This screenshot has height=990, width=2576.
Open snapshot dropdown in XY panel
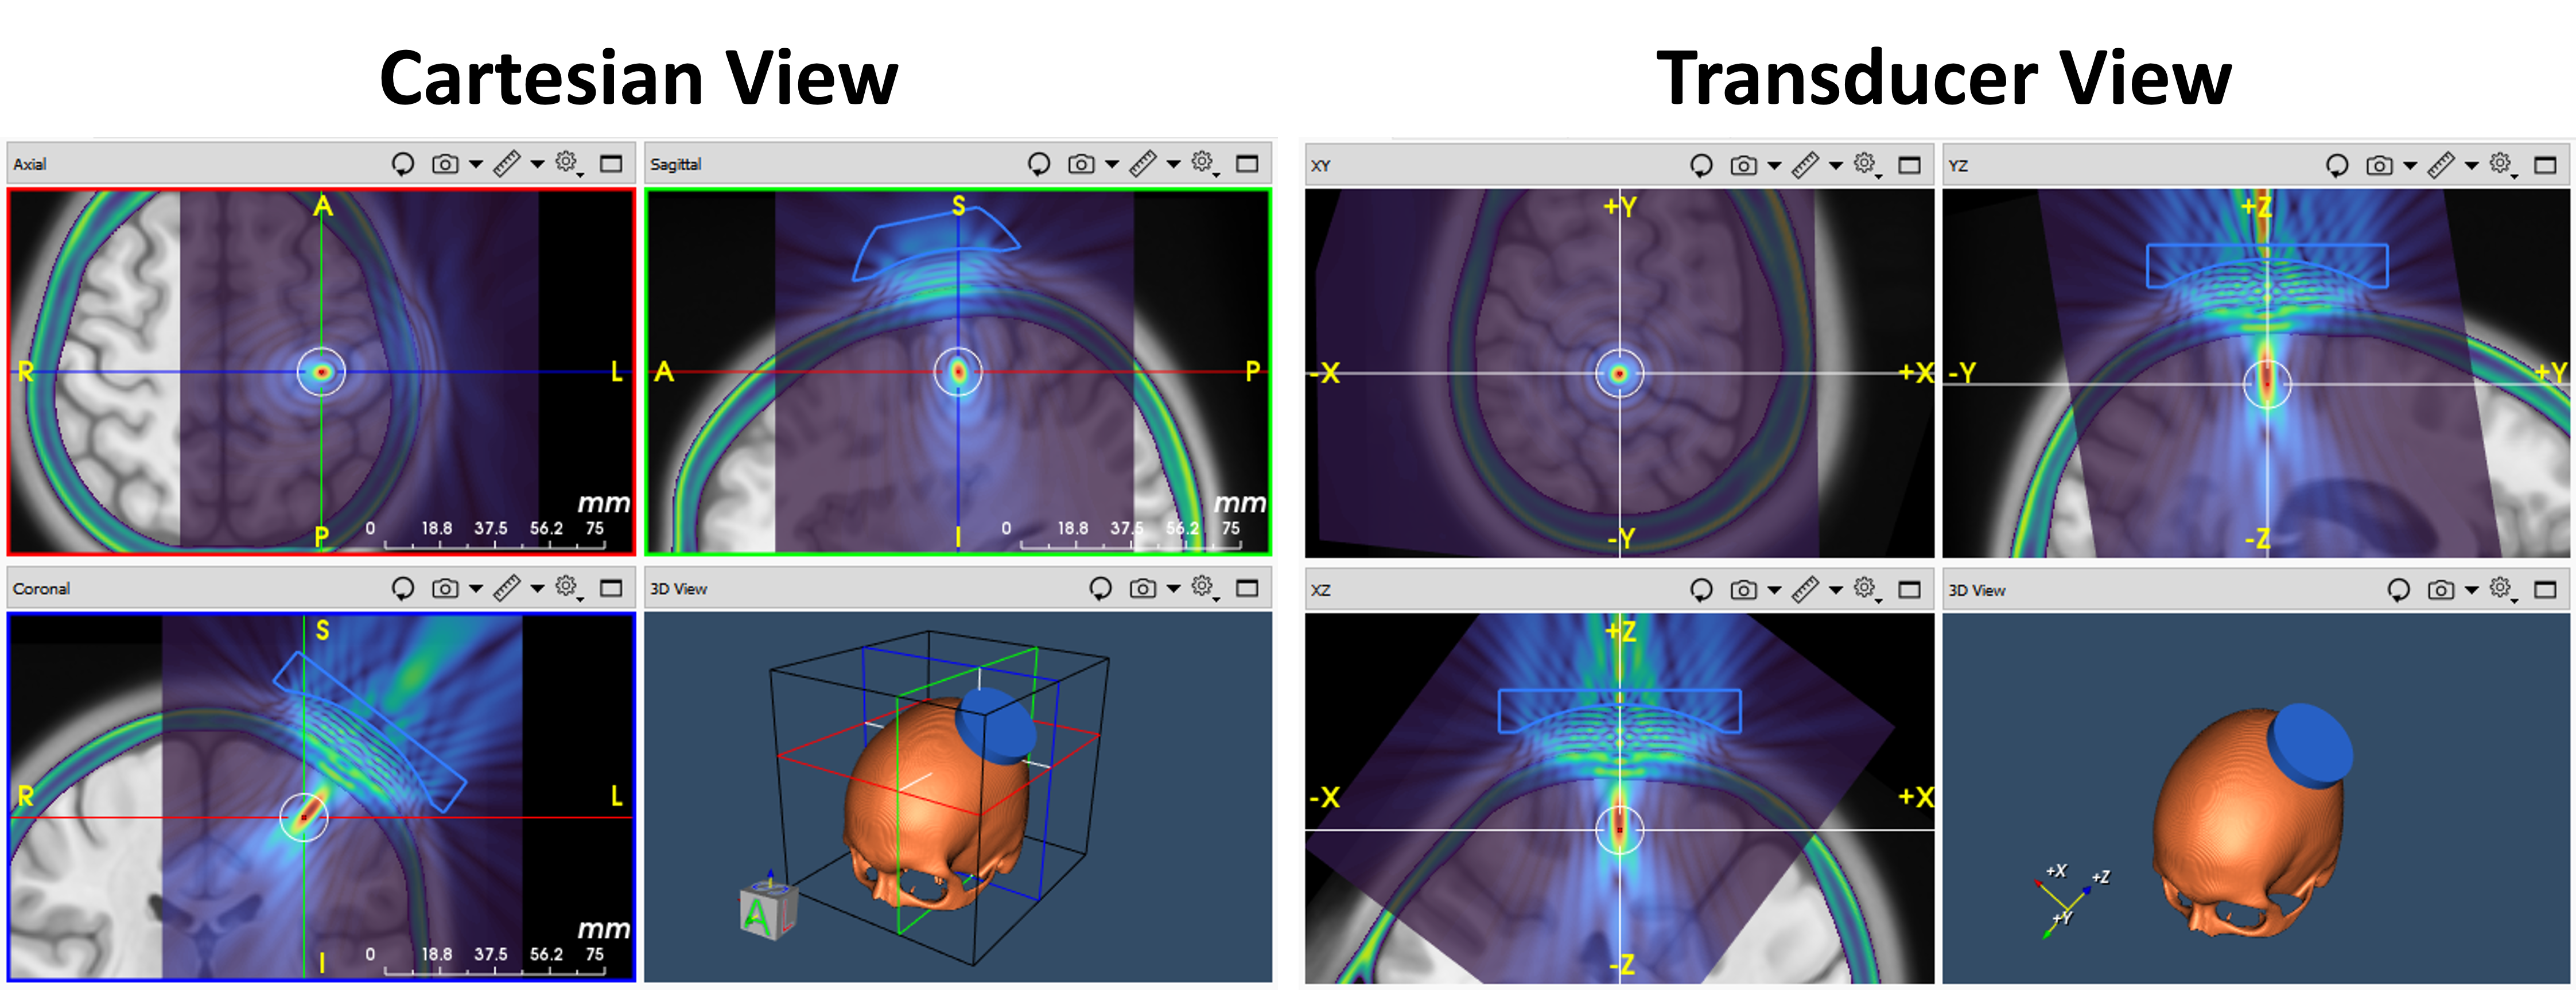click(1774, 166)
